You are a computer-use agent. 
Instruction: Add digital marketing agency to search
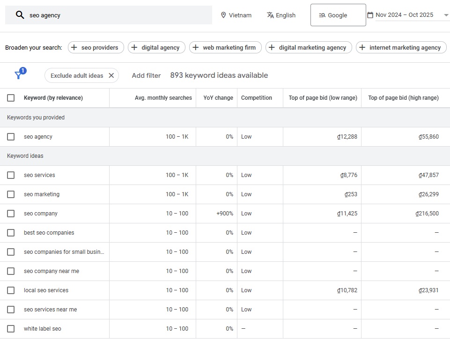pos(309,47)
